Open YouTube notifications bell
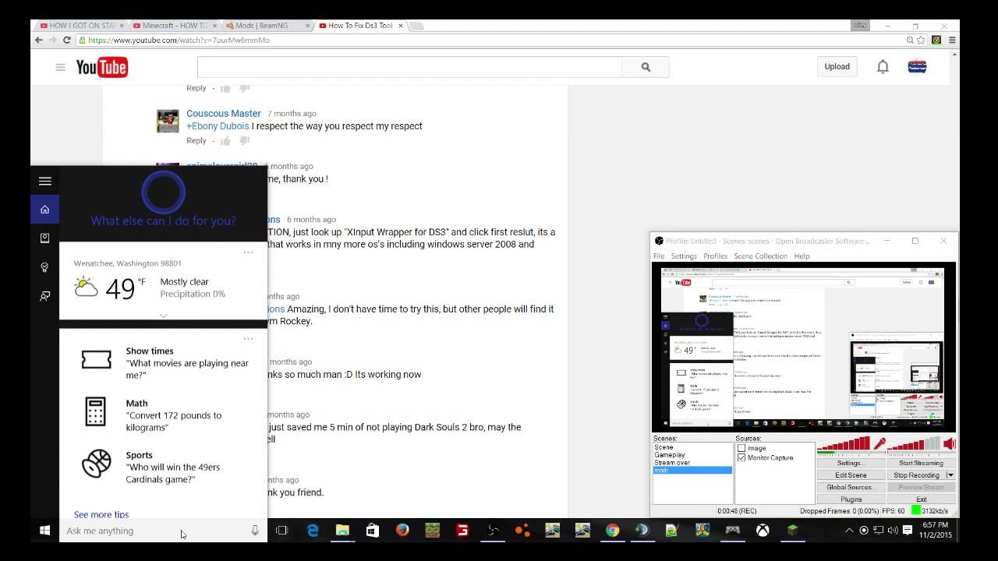998x561 pixels. coord(883,67)
